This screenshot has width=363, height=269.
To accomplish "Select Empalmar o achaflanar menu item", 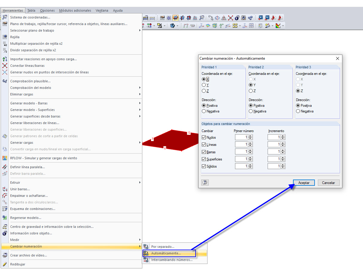I will [x=72, y=196].
